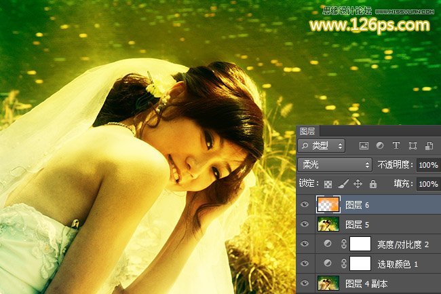Filter layers by type (T) icon

point(396,145)
